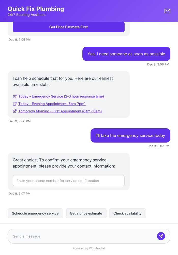
Task: Select the "Yes, I need someone" message bubble
Action: pyautogui.click(x=126, y=54)
